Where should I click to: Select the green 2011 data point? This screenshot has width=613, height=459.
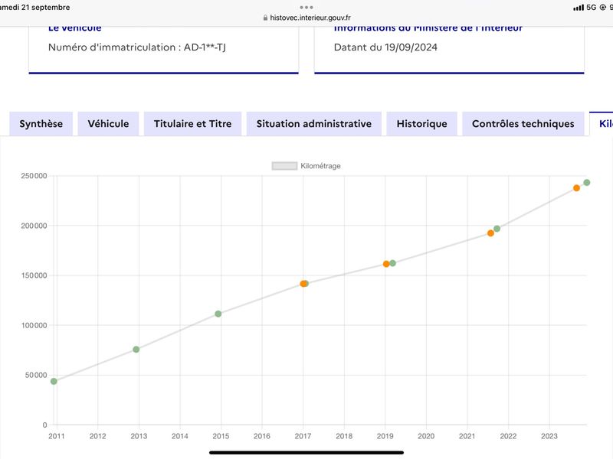[x=54, y=381]
